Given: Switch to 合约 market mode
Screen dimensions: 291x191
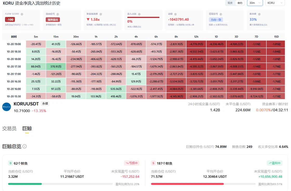Looking at the screenshot, I should click(240, 3).
